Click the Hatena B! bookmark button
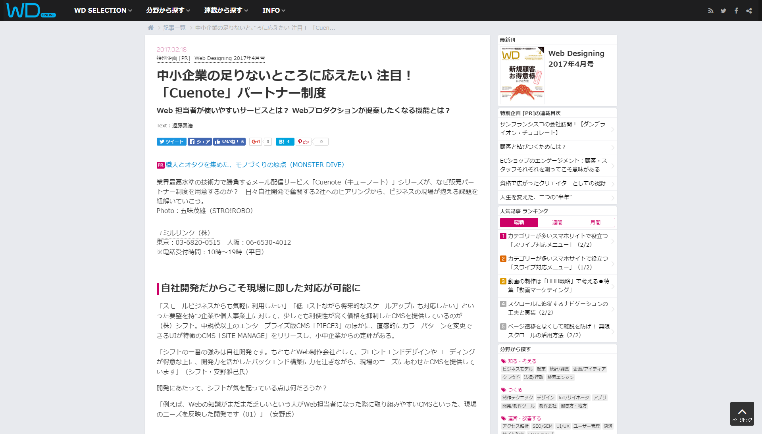Viewport: 762px width, 434px height. click(285, 142)
